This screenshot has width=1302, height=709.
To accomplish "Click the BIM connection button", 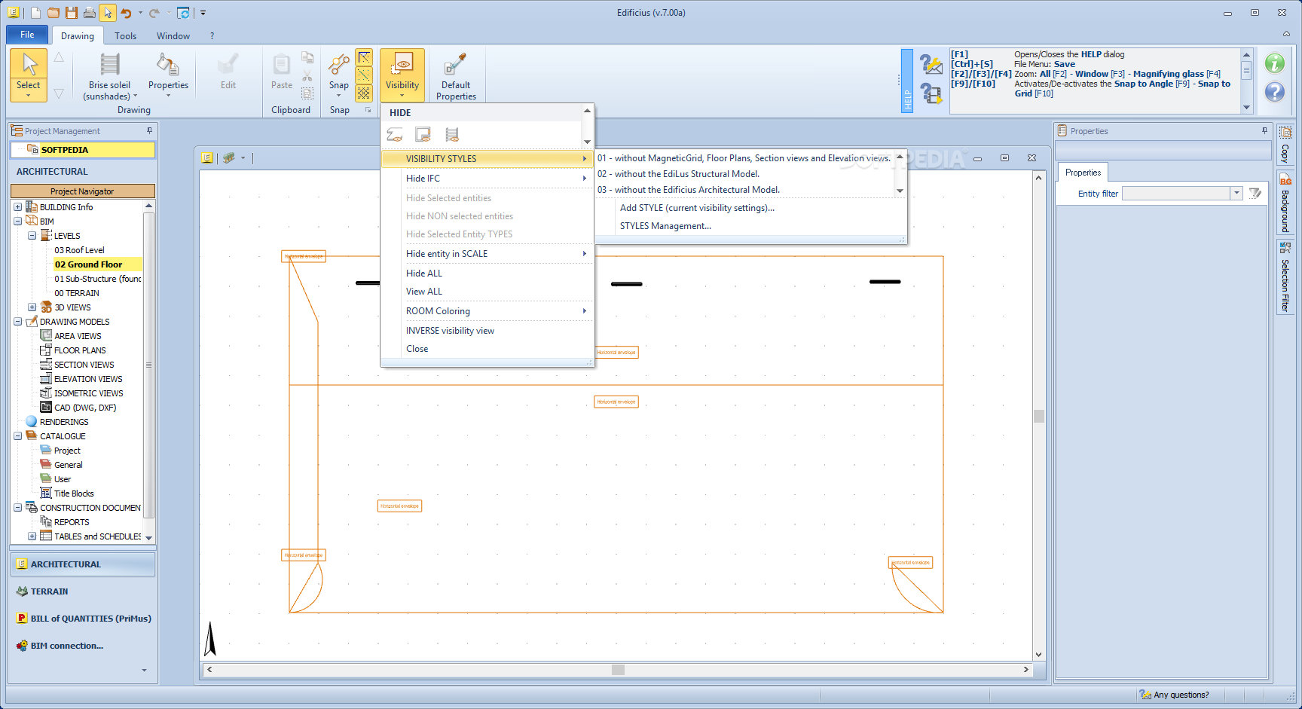I will (x=83, y=646).
